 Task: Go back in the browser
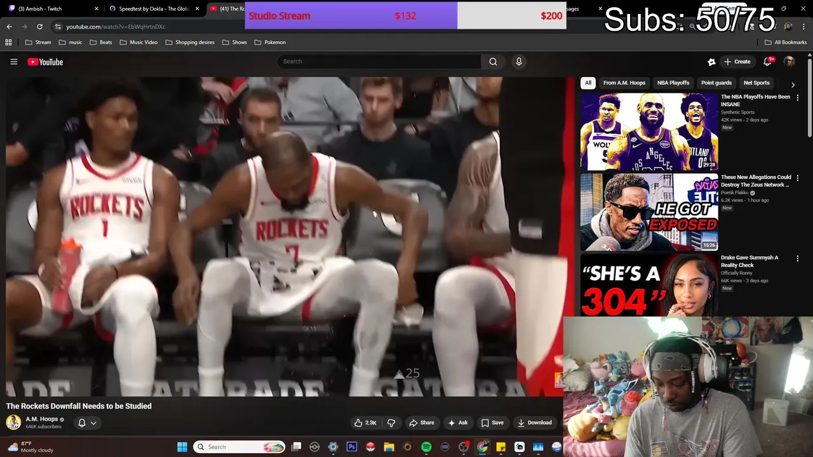(x=9, y=27)
